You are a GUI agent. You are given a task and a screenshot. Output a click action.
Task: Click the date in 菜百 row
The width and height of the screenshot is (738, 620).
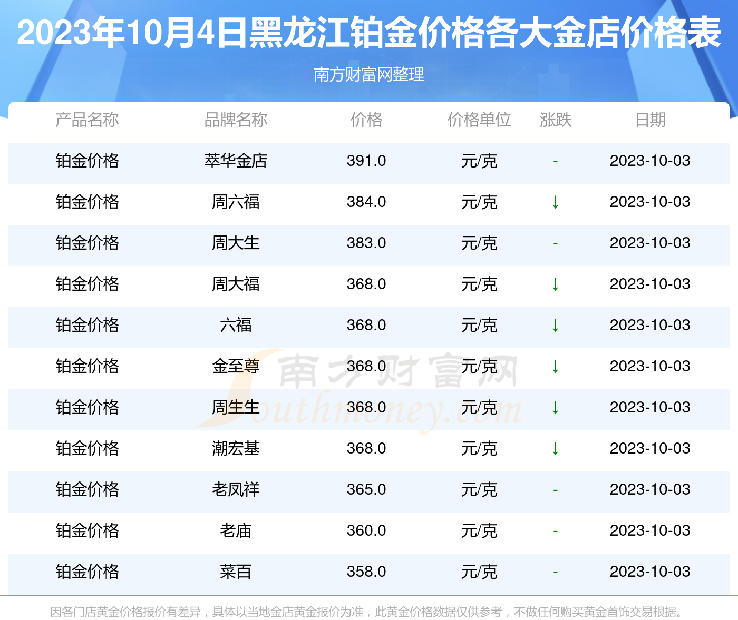click(650, 572)
